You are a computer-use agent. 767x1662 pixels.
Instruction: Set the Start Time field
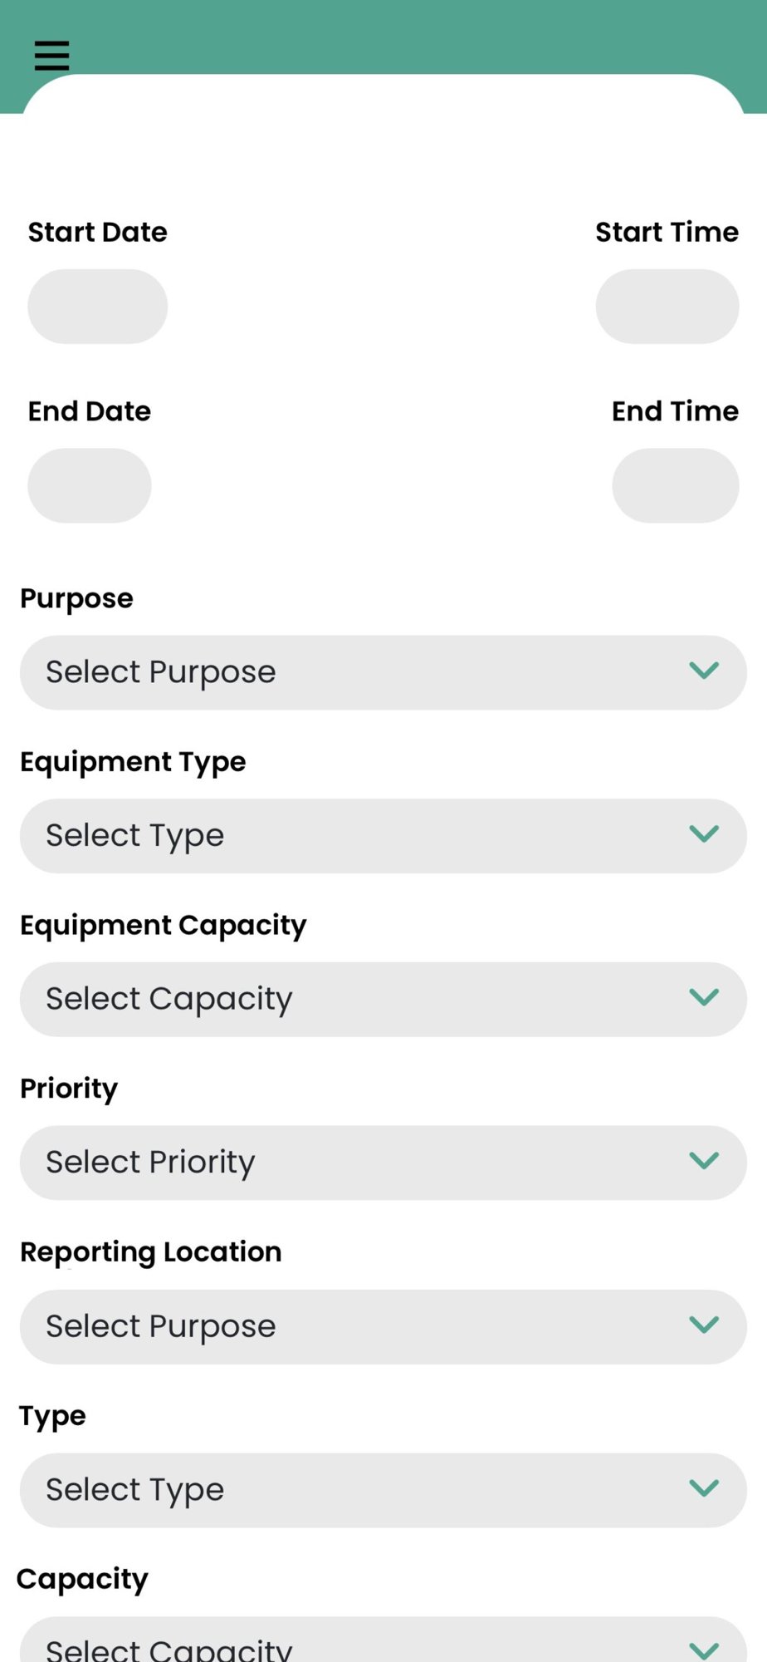tap(667, 307)
